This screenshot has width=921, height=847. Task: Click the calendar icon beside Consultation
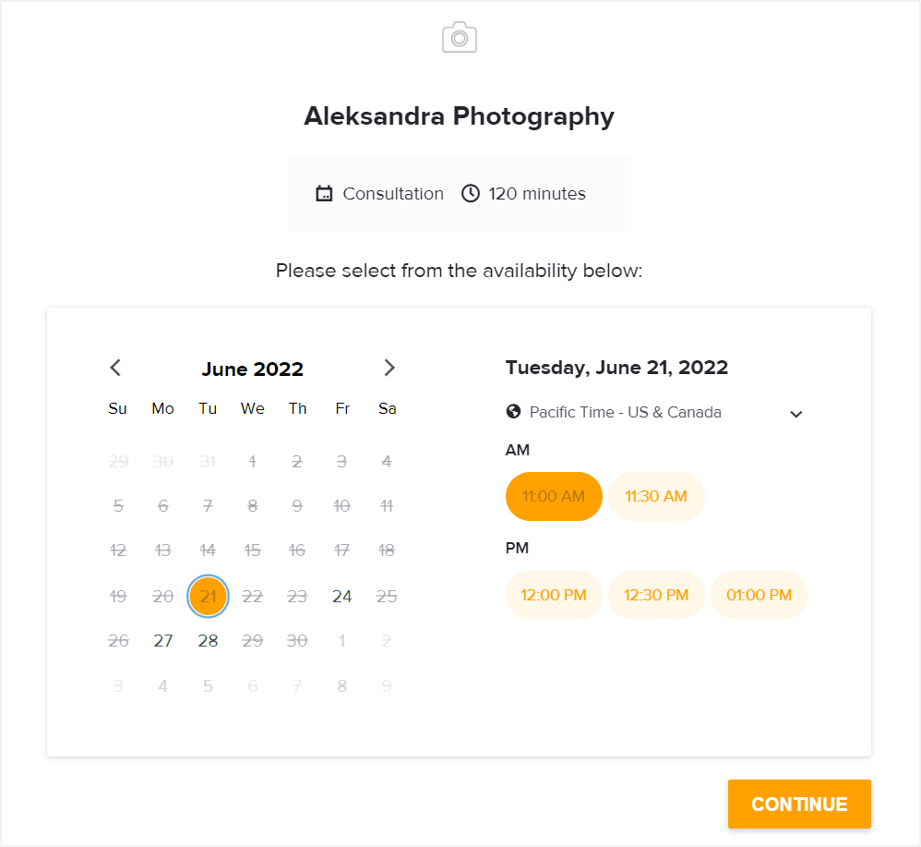click(x=324, y=193)
